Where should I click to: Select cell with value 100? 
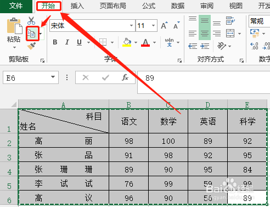tap(168, 141)
